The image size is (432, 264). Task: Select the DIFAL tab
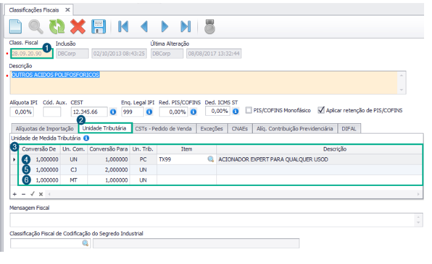click(350, 129)
